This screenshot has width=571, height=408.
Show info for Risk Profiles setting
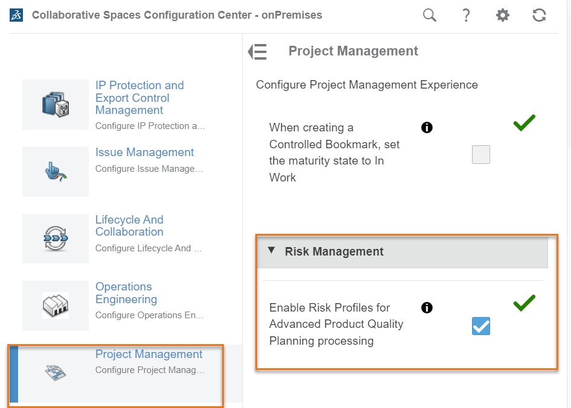coord(427,308)
